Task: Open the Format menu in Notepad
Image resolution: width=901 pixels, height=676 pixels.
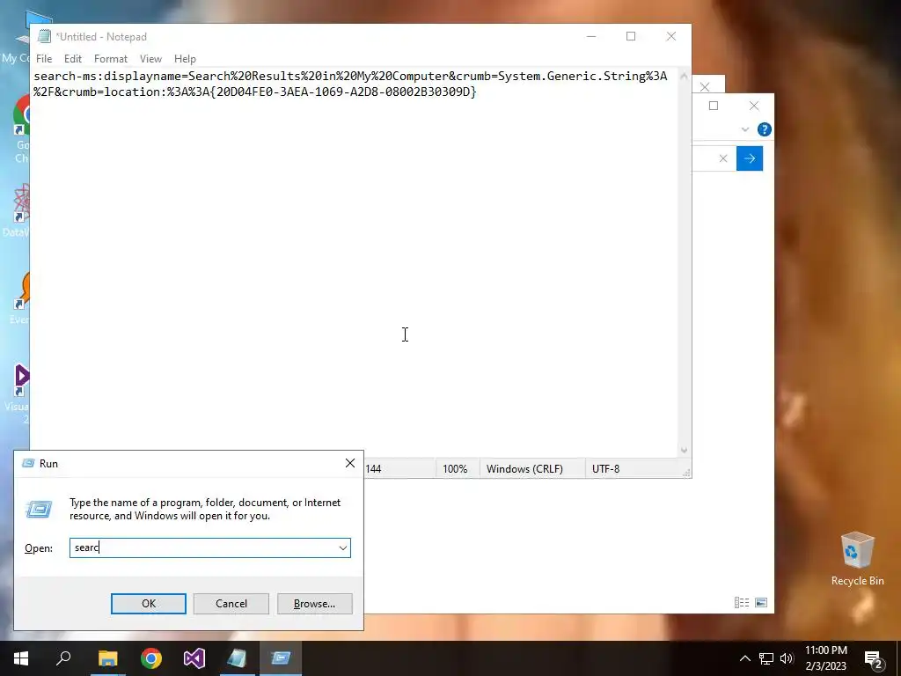Action: (x=110, y=59)
